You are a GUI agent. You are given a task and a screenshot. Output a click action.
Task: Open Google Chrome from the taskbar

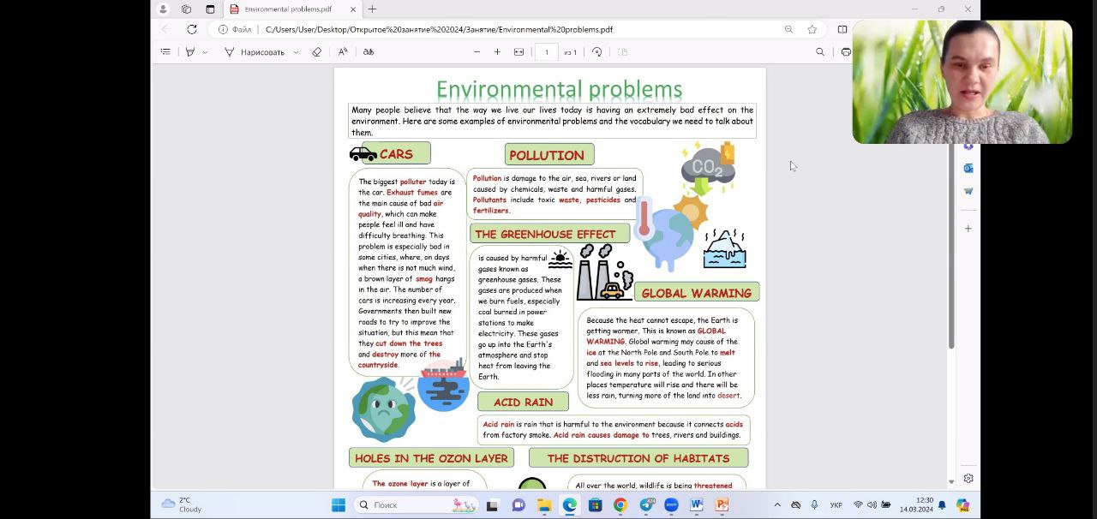[x=620, y=505]
